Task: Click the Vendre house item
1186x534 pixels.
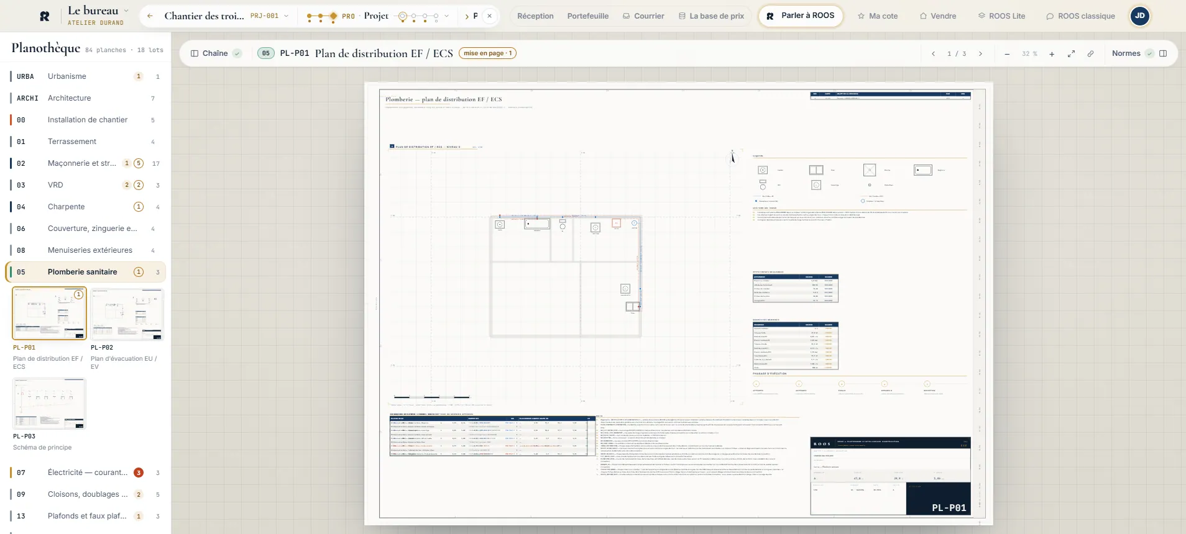Action: [x=937, y=16]
